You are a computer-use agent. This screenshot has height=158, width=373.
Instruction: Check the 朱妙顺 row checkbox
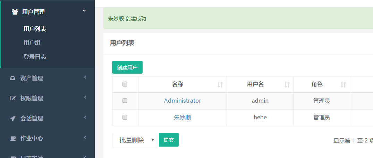[x=125, y=117]
